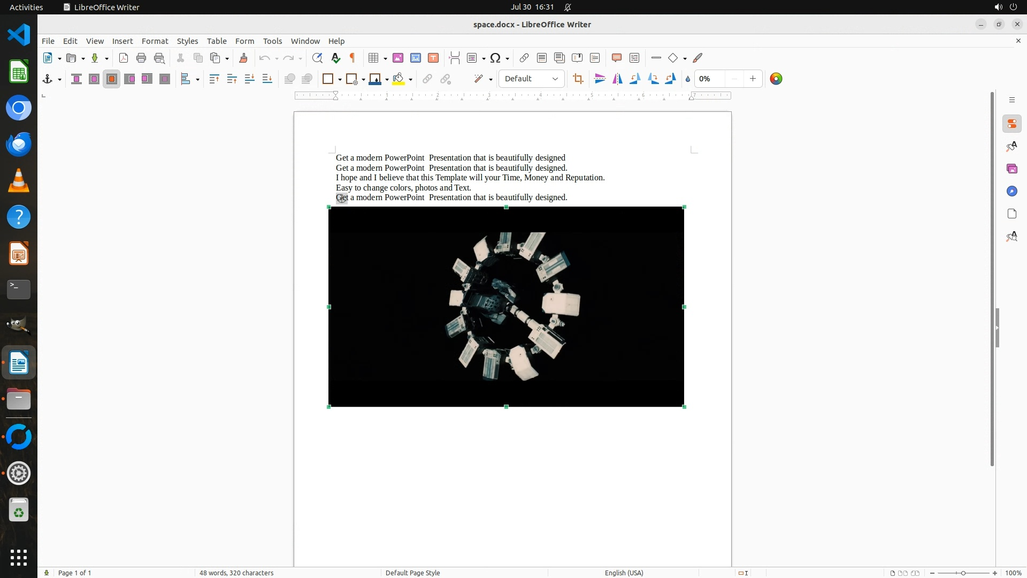The image size is (1027, 578).
Task: Click English (USA) language in status bar
Action: pyautogui.click(x=624, y=573)
